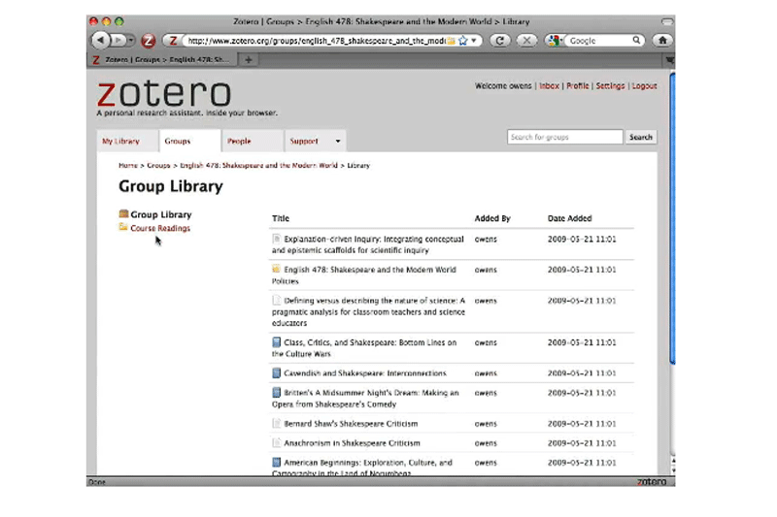Image resolution: width=777 pixels, height=517 pixels.
Task: Open English 478 breadcrumb link
Action: click(x=258, y=165)
